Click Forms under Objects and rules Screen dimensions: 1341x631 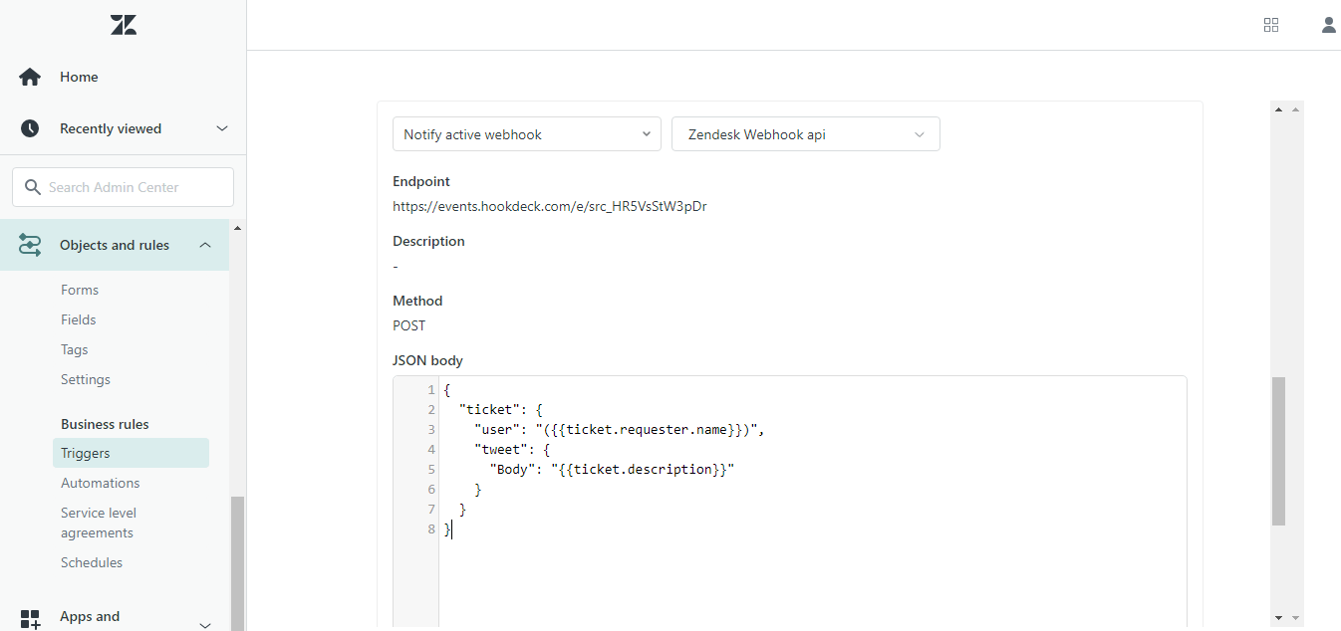pos(80,290)
